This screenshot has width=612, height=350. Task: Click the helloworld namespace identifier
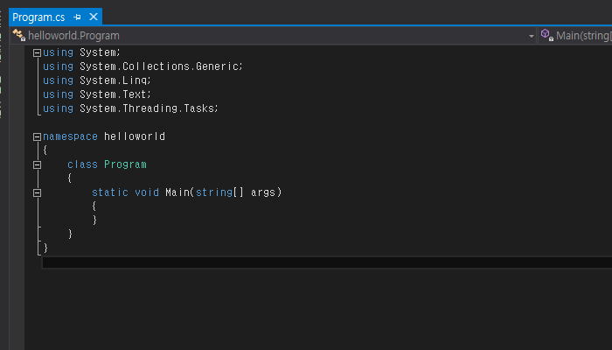pos(135,136)
